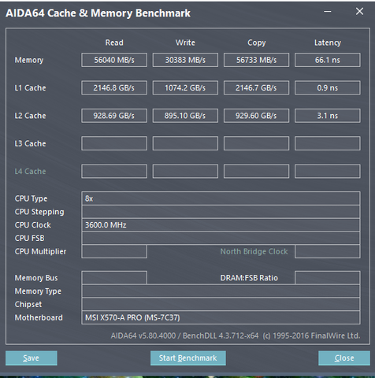Minimize the AIDA64 benchmark window
375x378 pixels.
328,12
